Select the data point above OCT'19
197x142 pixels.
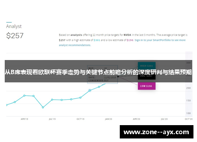coord(80,98)
